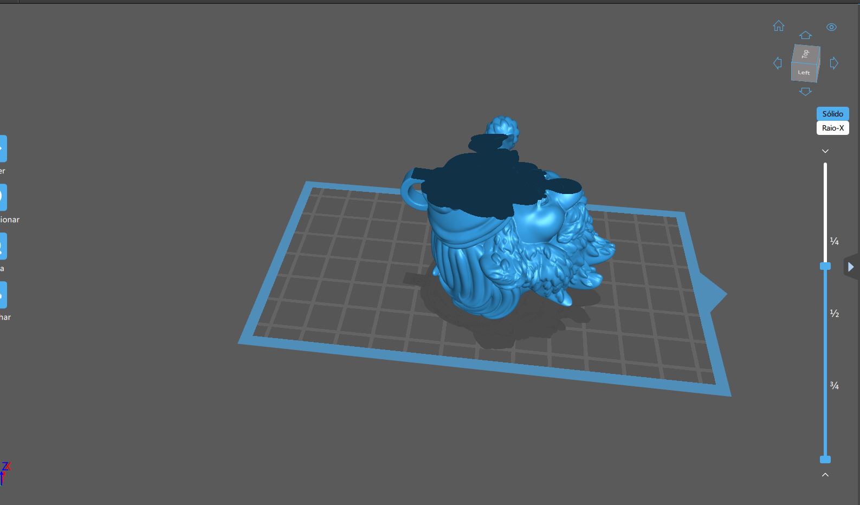Click the down chevron above the layer slider

tap(825, 151)
